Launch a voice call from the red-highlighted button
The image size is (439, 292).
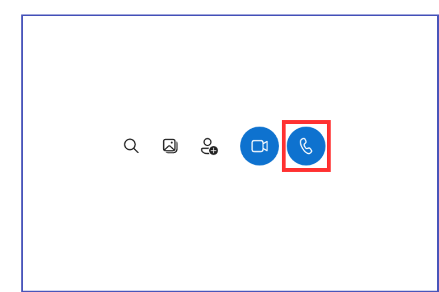coord(306,146)
